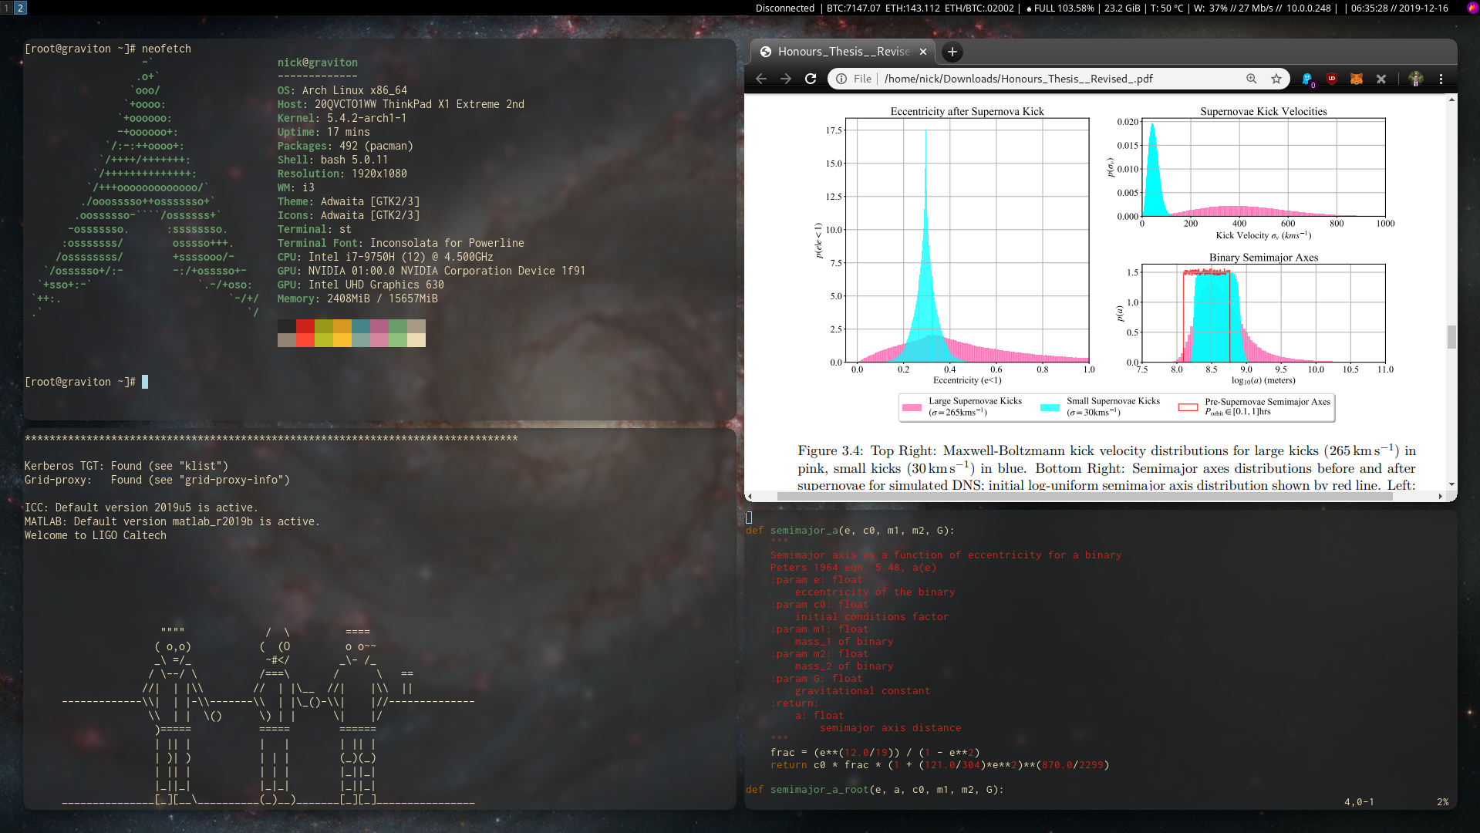Go forward in the browser history
Image resolution: width=1480 pixels, height=833 pixels.
(786, 79)
